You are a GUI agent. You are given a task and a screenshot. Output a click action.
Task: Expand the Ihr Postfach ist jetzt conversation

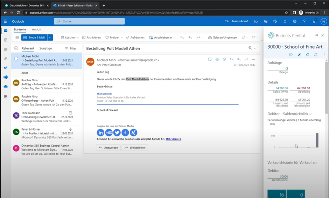23,133
